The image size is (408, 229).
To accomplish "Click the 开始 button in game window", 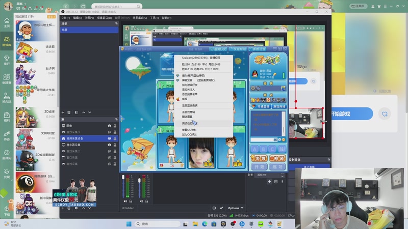I will click(259, 166).
